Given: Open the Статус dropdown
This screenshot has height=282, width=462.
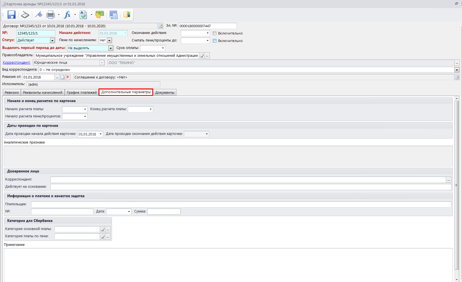Looking at the screenshot, I should coord(52,40).
